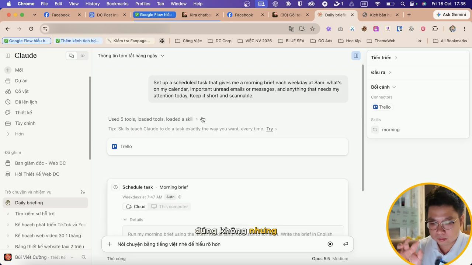
Task: Start a new chat with the Mới plus icon
Action: (8, 70)
